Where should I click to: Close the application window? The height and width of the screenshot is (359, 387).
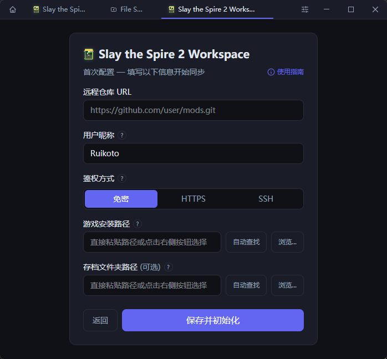tap(375, 9)
